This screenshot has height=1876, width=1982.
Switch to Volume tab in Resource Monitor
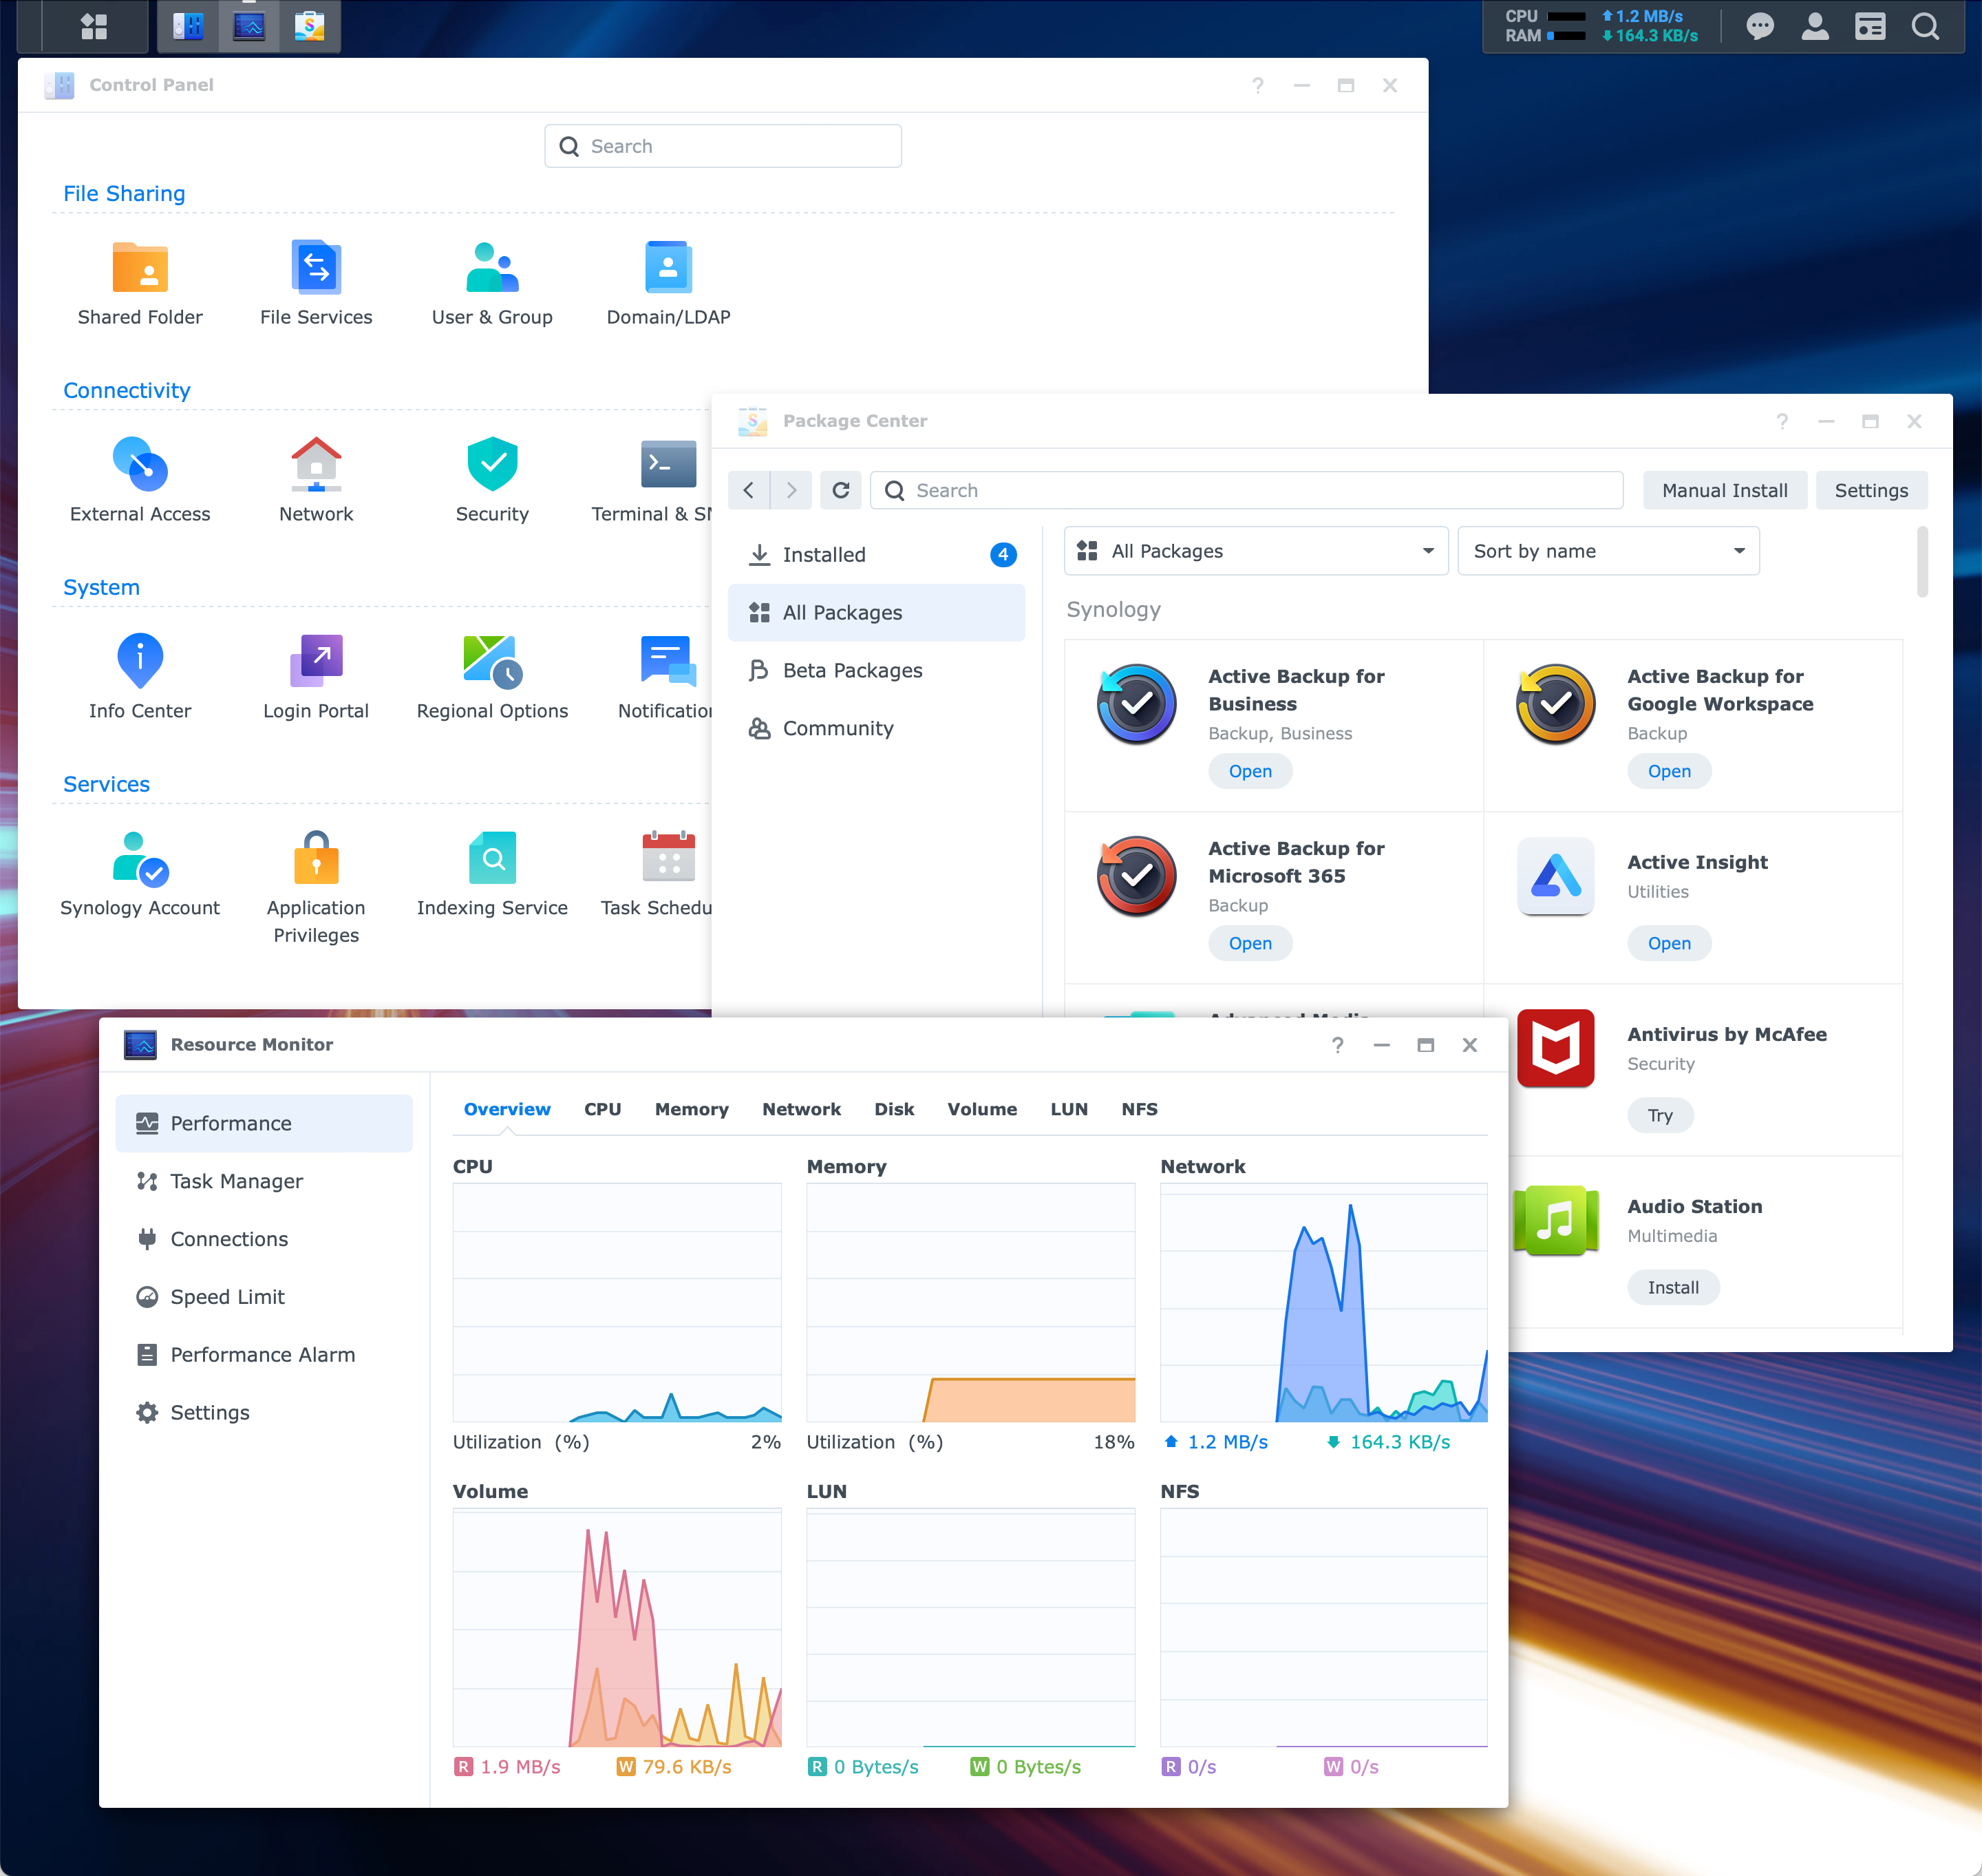pos(983,1109)
